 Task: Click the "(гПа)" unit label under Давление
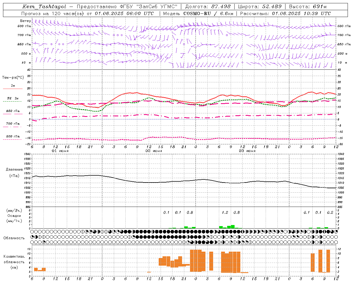click(x=14, y=176)
